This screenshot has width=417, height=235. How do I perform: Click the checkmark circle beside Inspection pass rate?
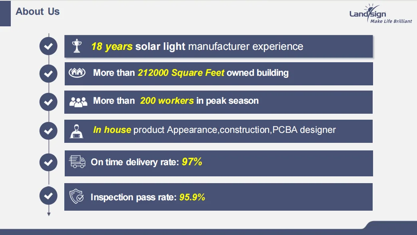pos(48,196)
